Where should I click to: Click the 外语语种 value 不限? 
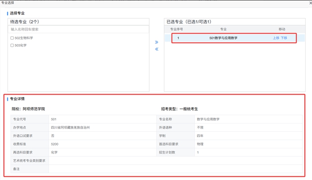[200, 128]
